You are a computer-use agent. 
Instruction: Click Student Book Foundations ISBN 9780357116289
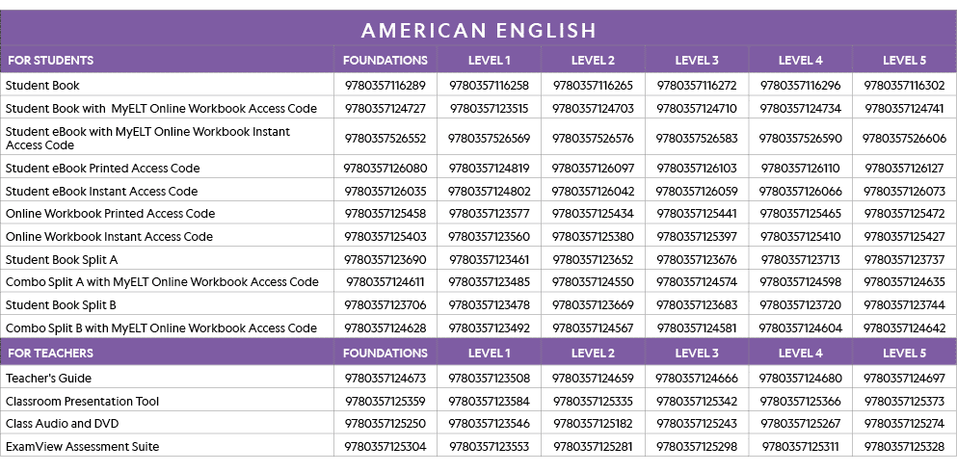pyautogui.click(x=385, y=86)
